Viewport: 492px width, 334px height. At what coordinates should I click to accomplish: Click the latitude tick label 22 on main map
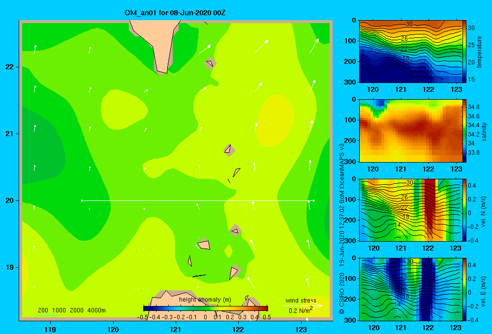pos(10,67)
